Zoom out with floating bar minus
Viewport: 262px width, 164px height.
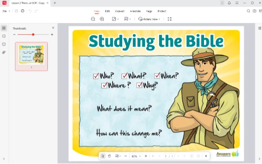pos(126,156)
